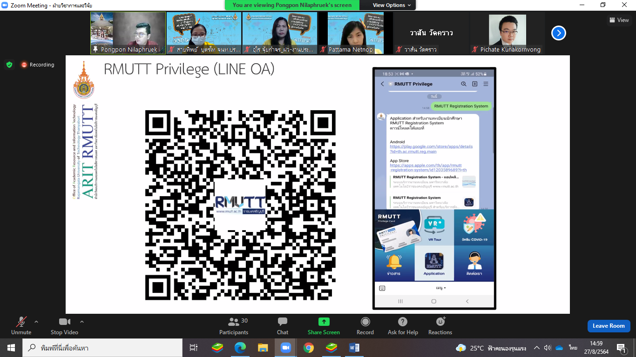Open the Apple App Store link
Screen dimensions: 636x357
coord(428,167)
